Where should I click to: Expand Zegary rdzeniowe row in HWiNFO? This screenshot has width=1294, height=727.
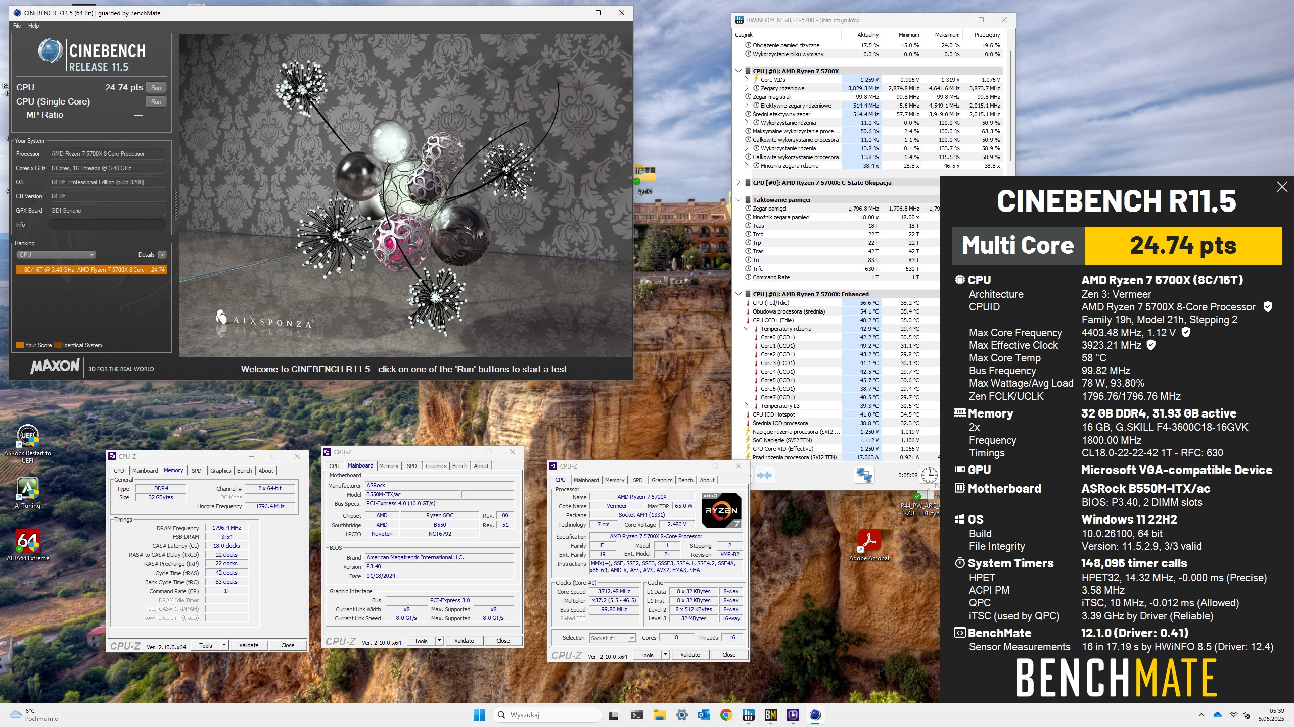click(x=747, y=88)
